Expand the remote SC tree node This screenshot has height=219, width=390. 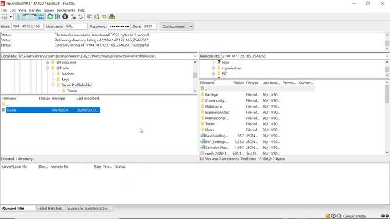click(213, 74)
